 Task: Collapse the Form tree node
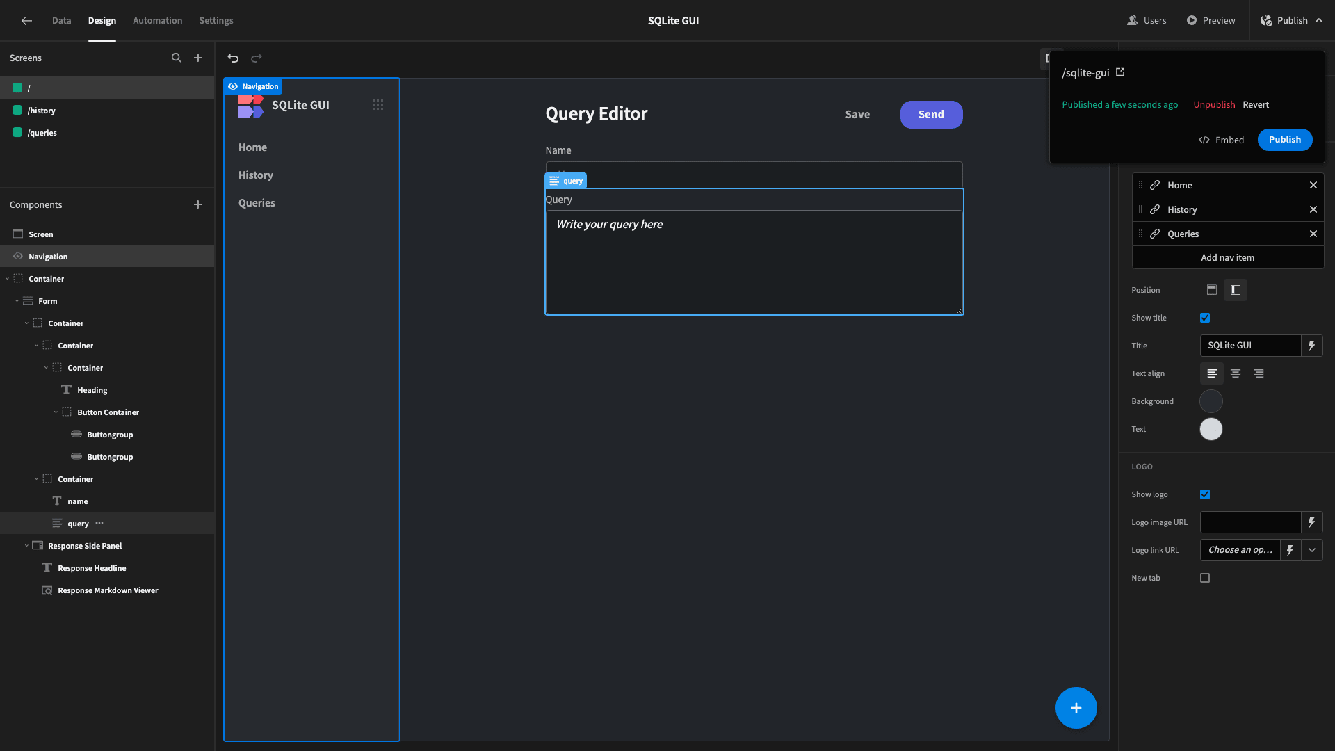[17, 301]
